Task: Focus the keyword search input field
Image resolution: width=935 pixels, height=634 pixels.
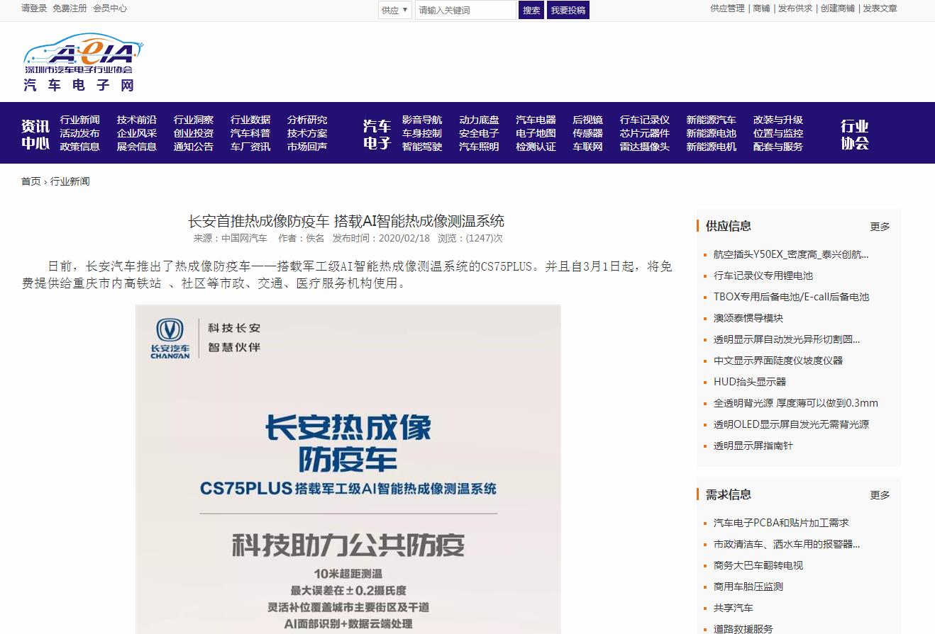Action: (x=465, y=10)
